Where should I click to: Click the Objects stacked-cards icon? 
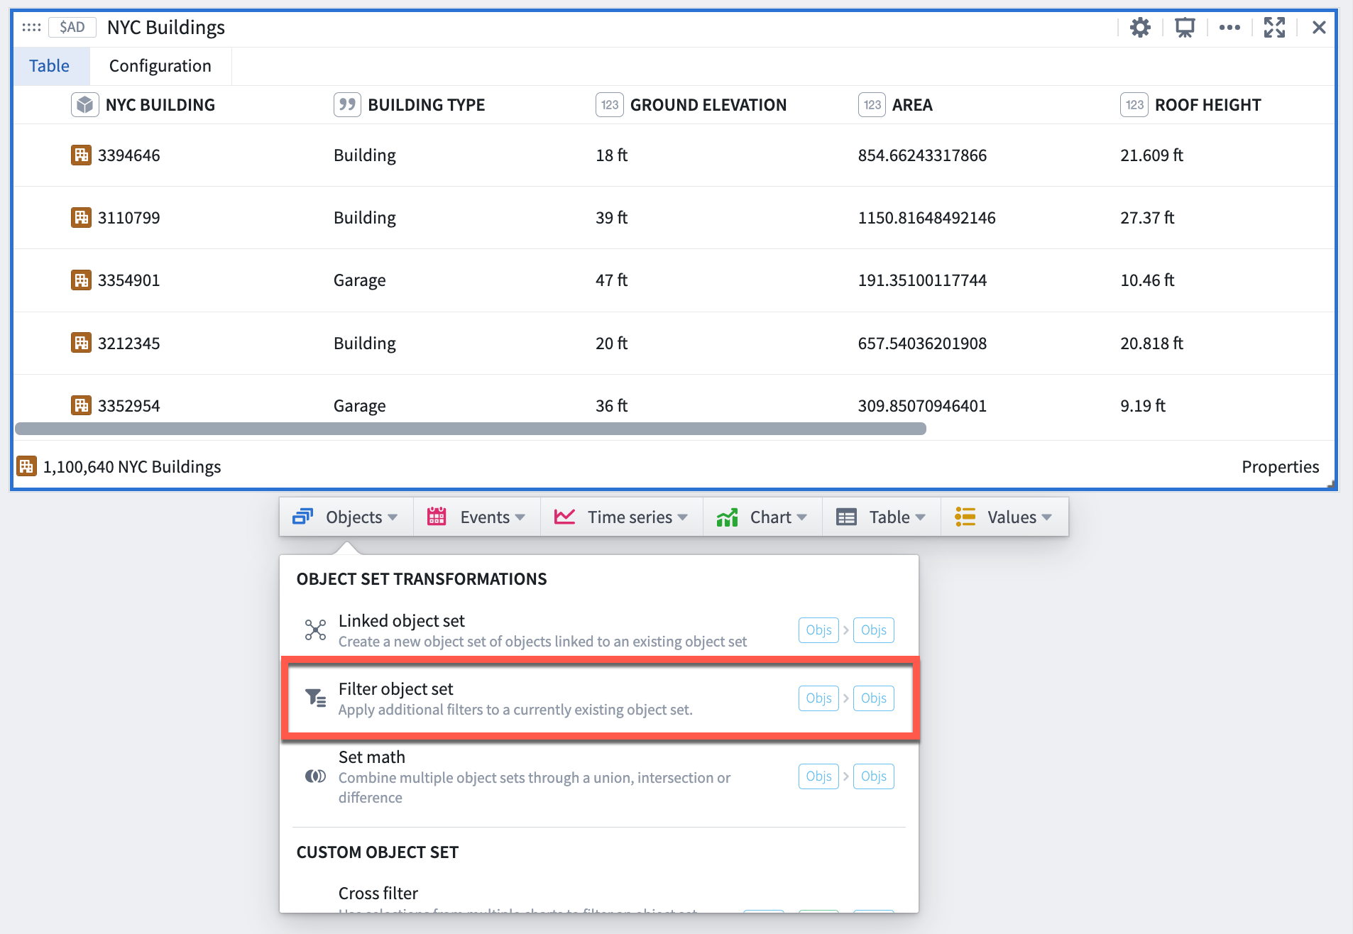[x=302, y=517]
